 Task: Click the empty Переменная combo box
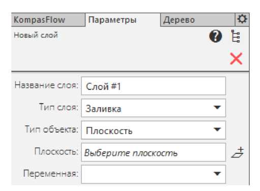coord(154,174)
